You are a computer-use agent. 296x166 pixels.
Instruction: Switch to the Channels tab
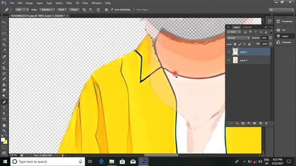[x=247, y=27]
